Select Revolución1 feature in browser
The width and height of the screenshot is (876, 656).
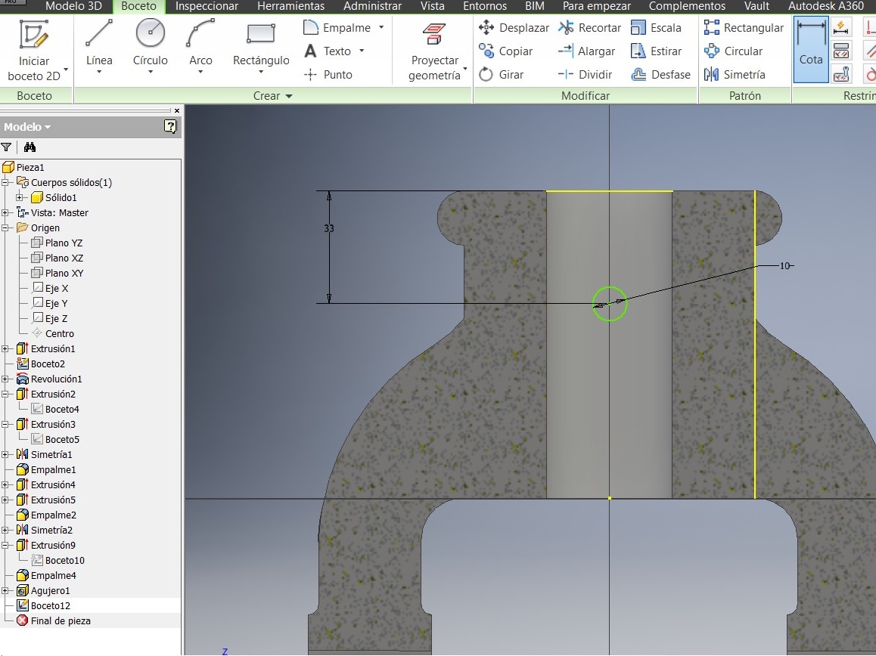coord(49,379)
